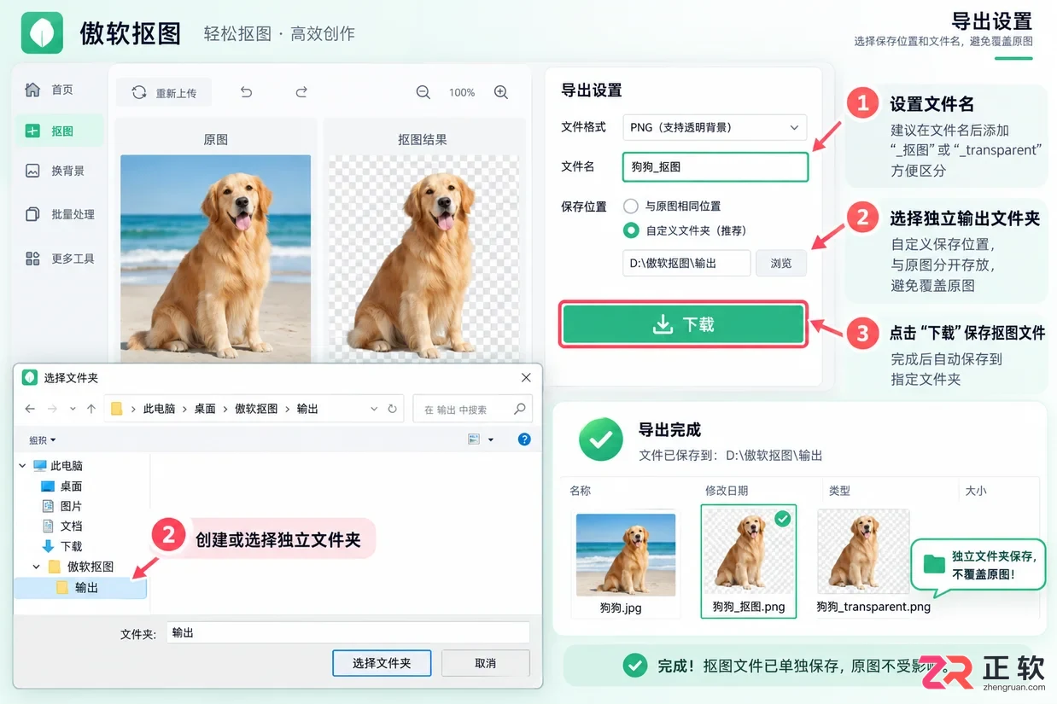Click the 浏览 browse button

(x=781, y=263)
